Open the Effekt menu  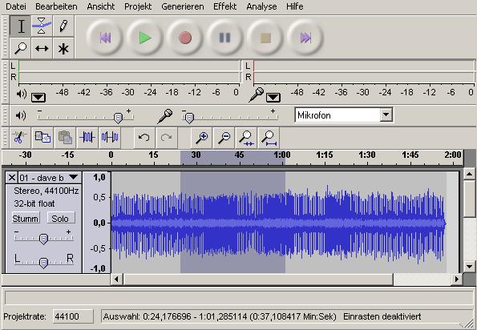pos(224,6)
